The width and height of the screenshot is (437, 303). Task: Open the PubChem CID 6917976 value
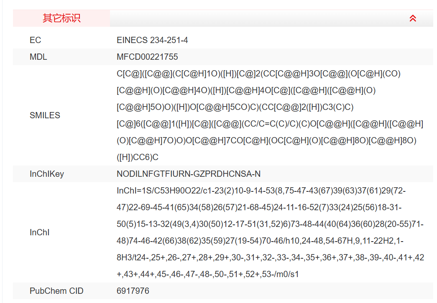[133, 291]
